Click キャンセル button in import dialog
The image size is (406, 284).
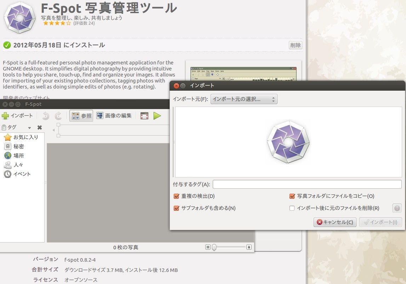[335, 222]
